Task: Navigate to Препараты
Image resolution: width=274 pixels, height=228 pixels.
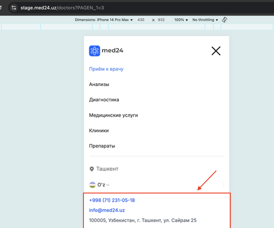Action: click(102, 146)
